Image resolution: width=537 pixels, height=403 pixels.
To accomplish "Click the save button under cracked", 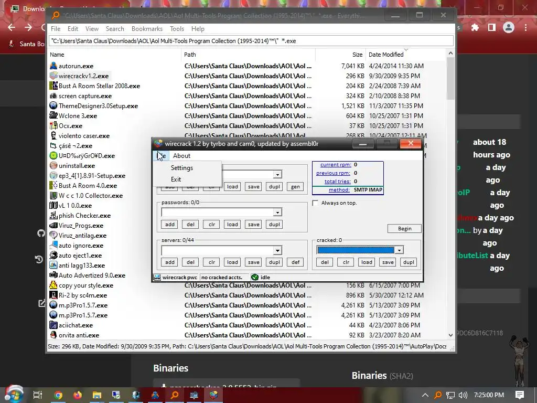I will point(388,262).
